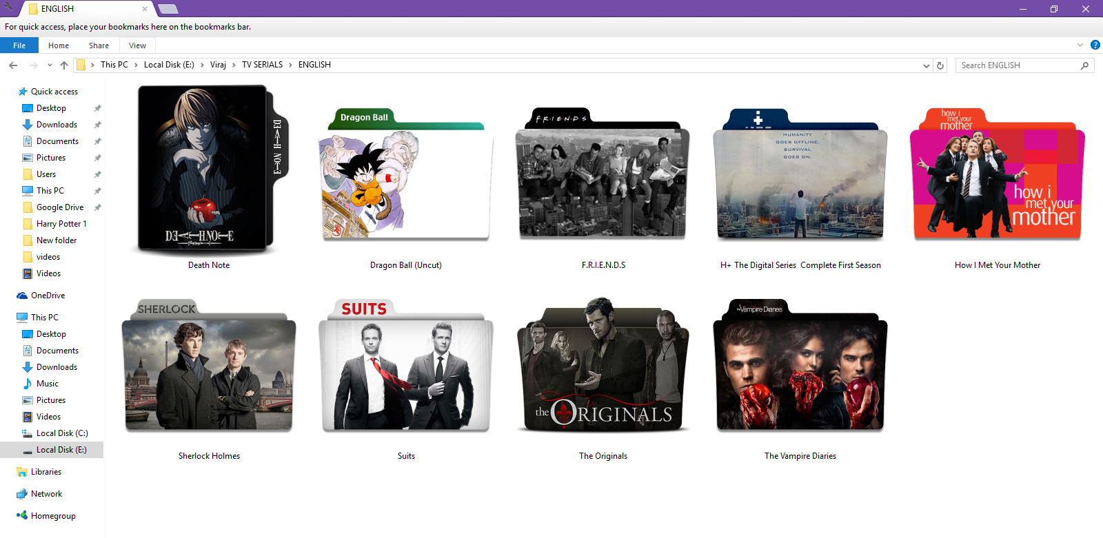Navigate to This PC breadcrumb
1103x538 pixels.
[114, 65]
